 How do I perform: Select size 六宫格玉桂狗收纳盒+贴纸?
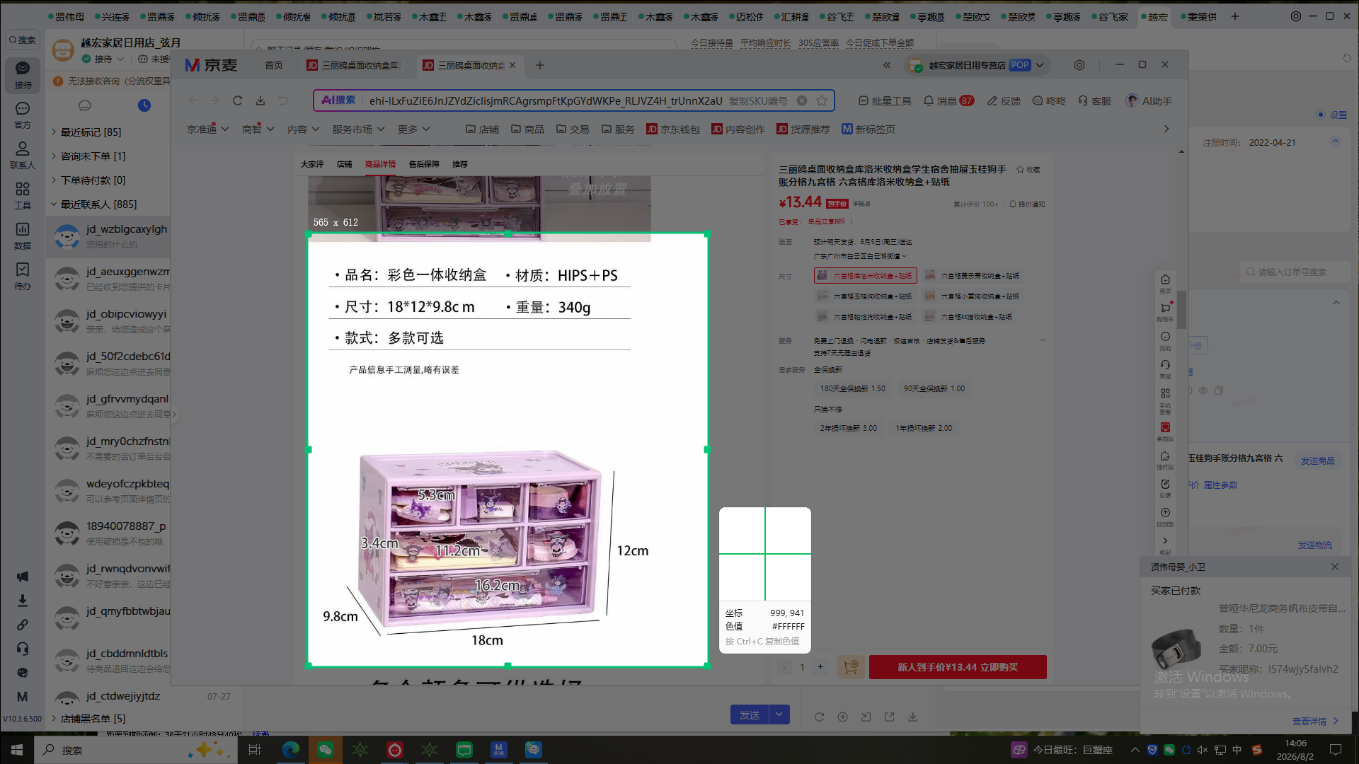(864, 296)
